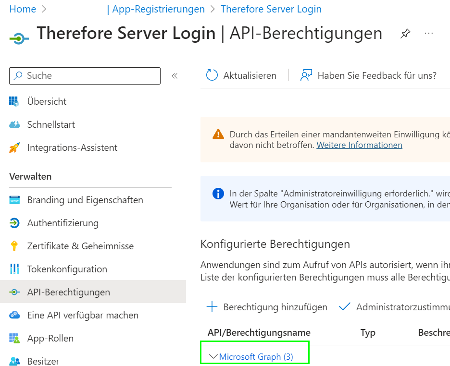
Task: Click the Aktualisieren refresh icon
Action: pos(212,75)
